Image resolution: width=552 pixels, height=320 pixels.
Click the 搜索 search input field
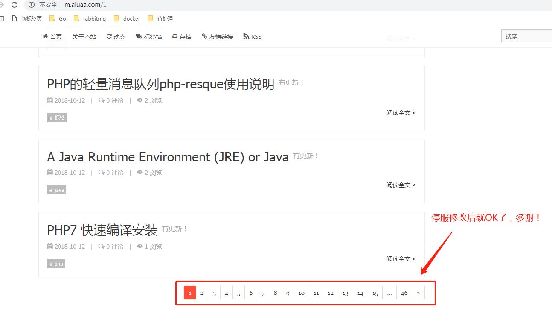click(527, 36)
